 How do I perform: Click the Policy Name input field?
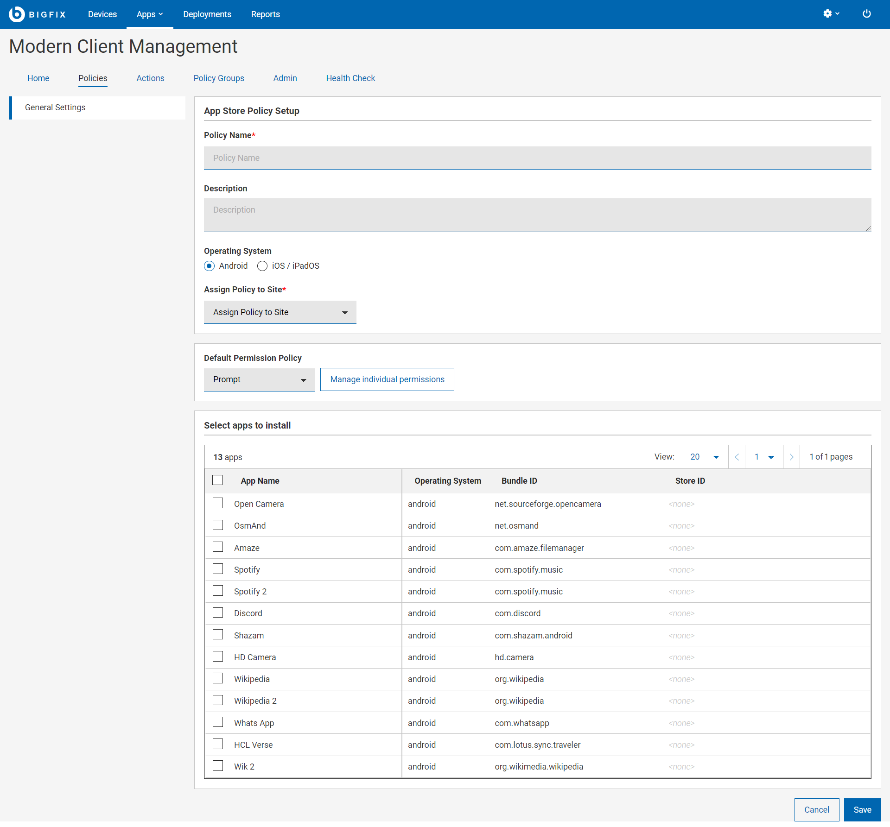537,158
